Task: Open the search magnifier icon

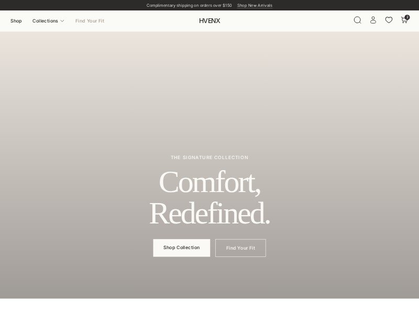Action: click(x=357, y=20)
